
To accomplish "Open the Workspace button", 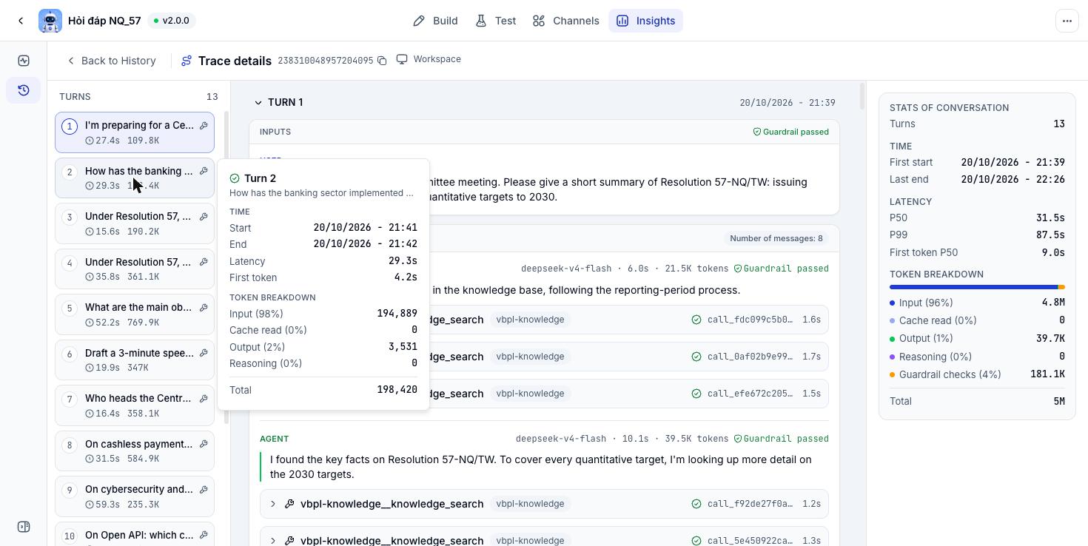I will tap(429, 59).
